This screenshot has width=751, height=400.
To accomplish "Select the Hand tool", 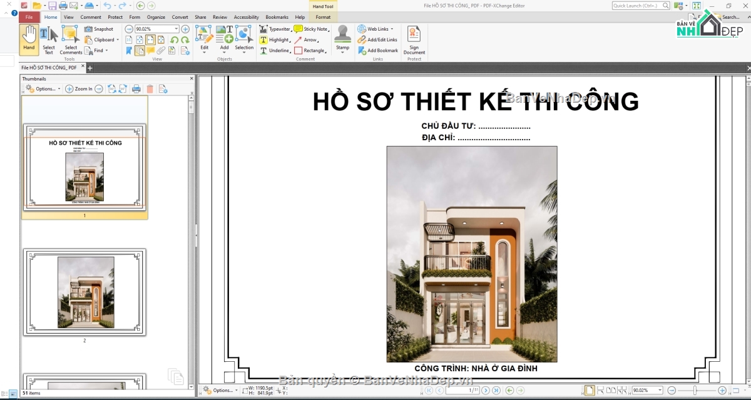I will click(x=29, y=39).
